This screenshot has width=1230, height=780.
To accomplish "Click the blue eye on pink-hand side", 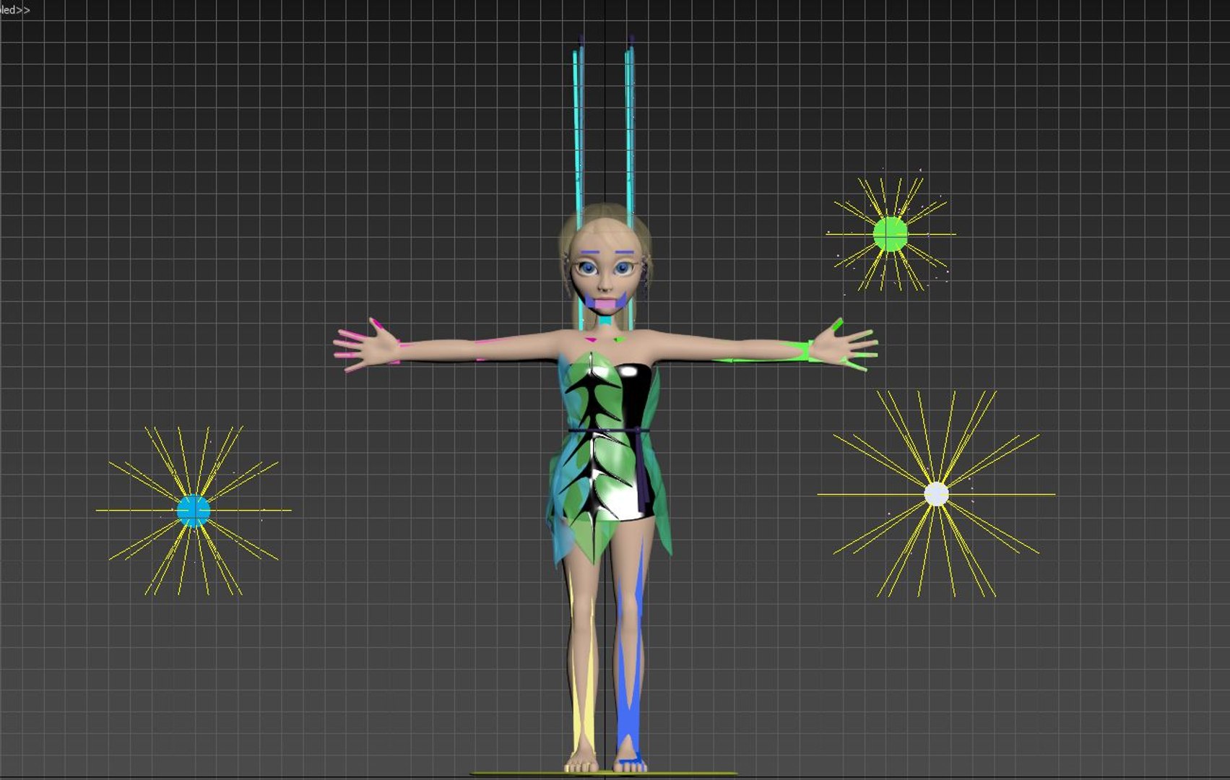I will [587, 269].
